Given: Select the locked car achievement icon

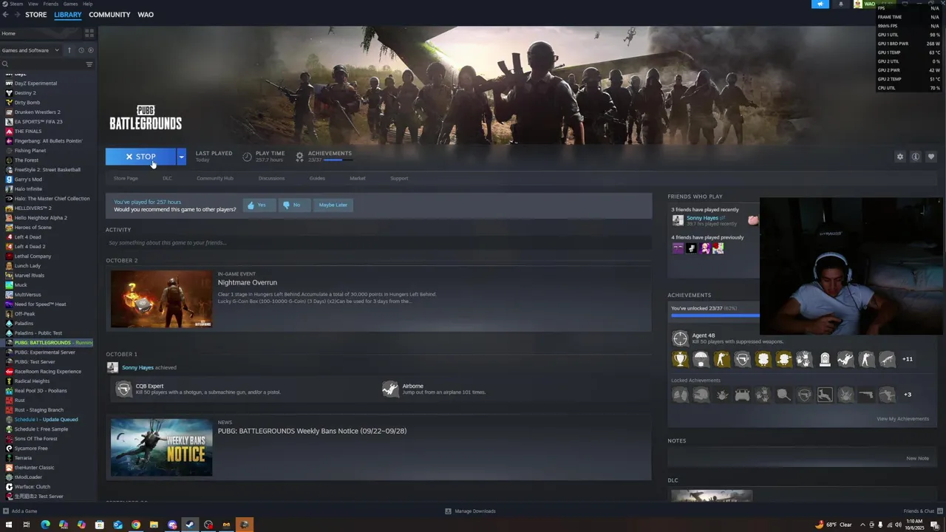Looking at the screenshot, I should pos(742,395).
